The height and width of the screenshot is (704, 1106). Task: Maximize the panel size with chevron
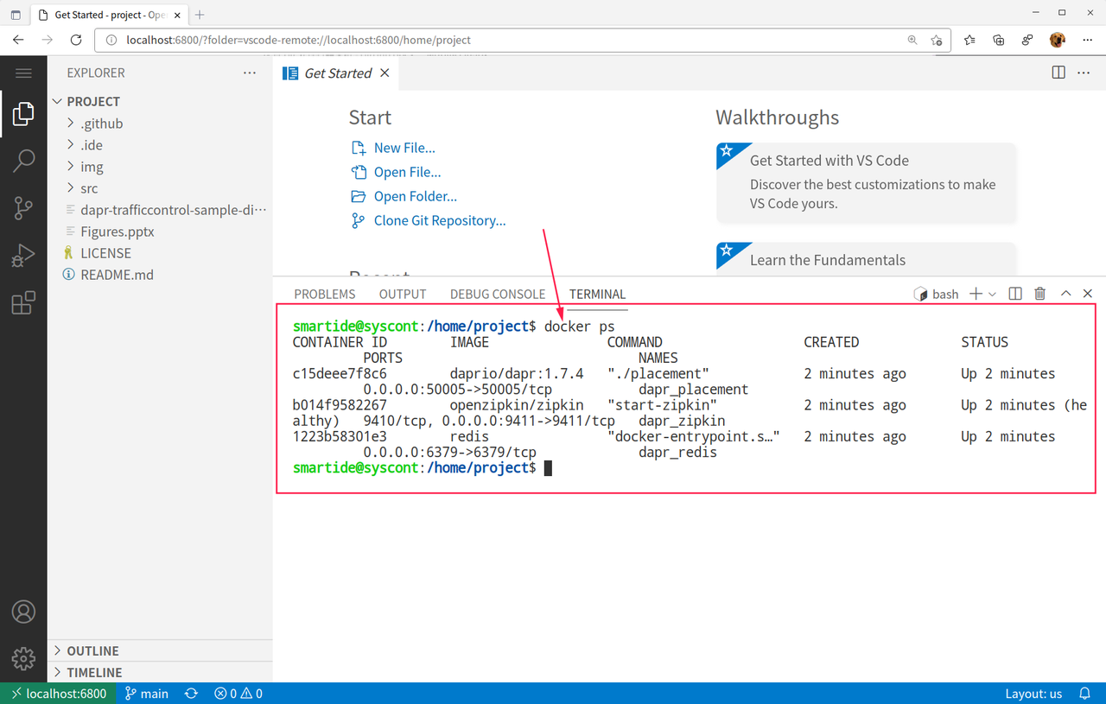tap(1065, 294)
